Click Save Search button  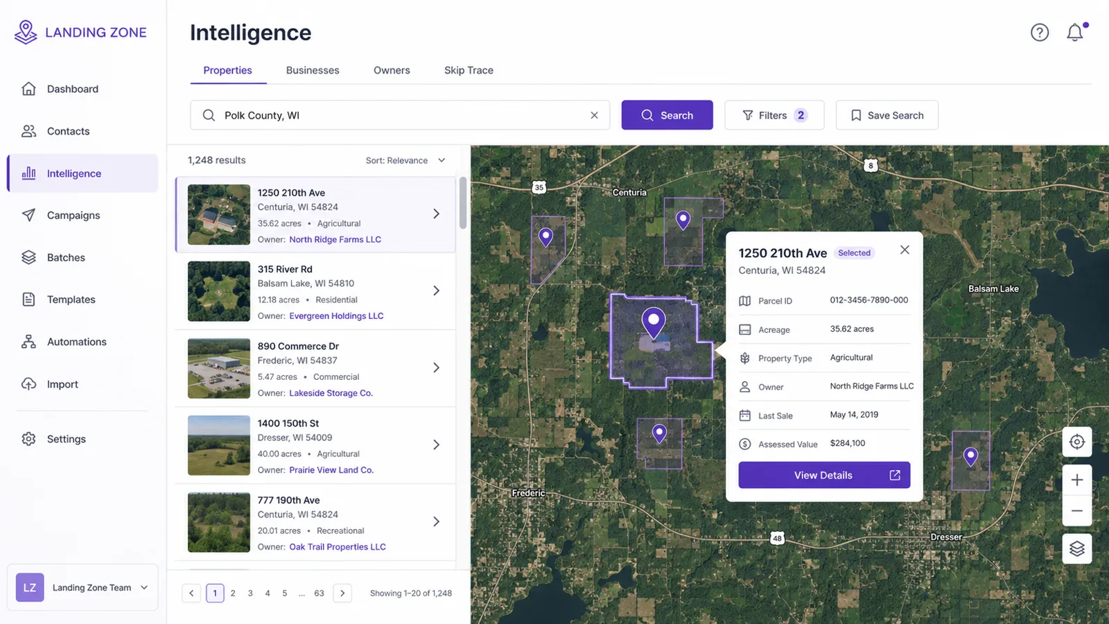[887, 115]
